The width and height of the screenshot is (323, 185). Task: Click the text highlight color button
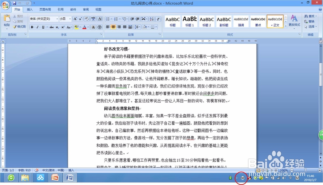(x=77, y=27)
